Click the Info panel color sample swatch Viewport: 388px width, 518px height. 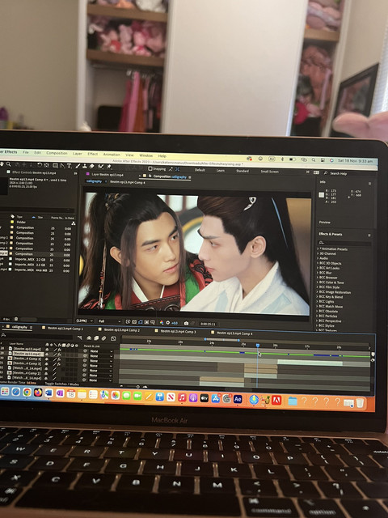[321, 195]
